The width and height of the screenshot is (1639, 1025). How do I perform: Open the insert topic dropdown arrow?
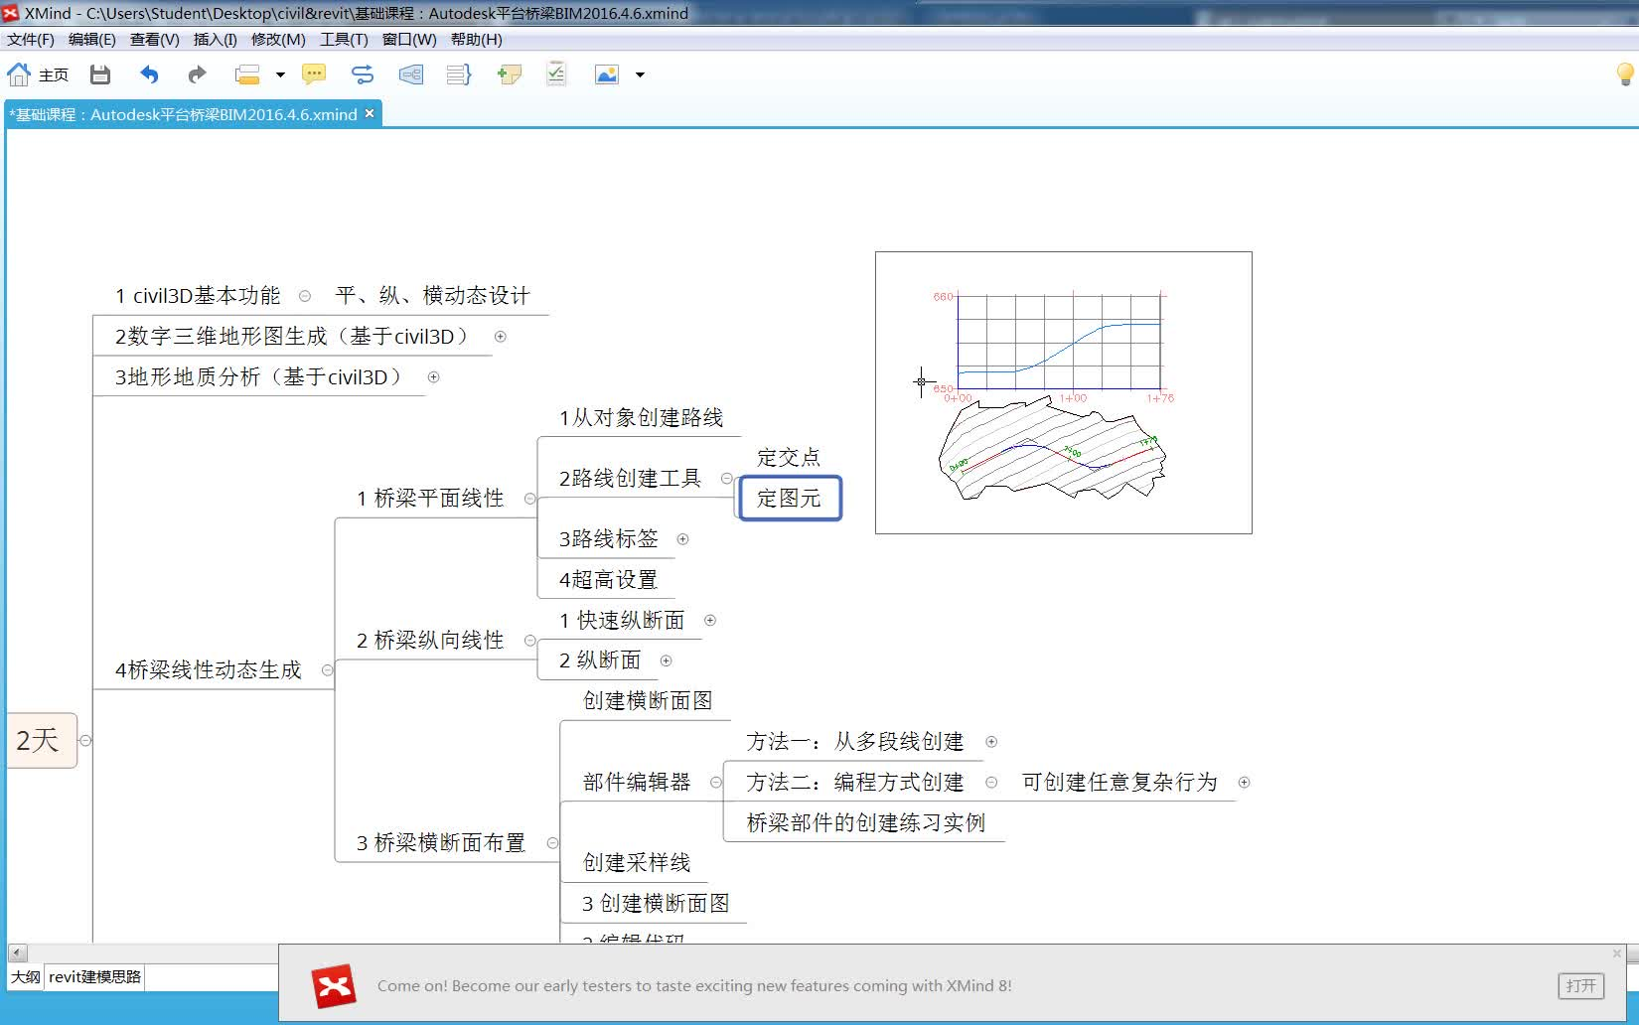coord(280,74)
